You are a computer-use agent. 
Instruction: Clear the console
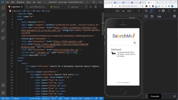click(152, 16)
